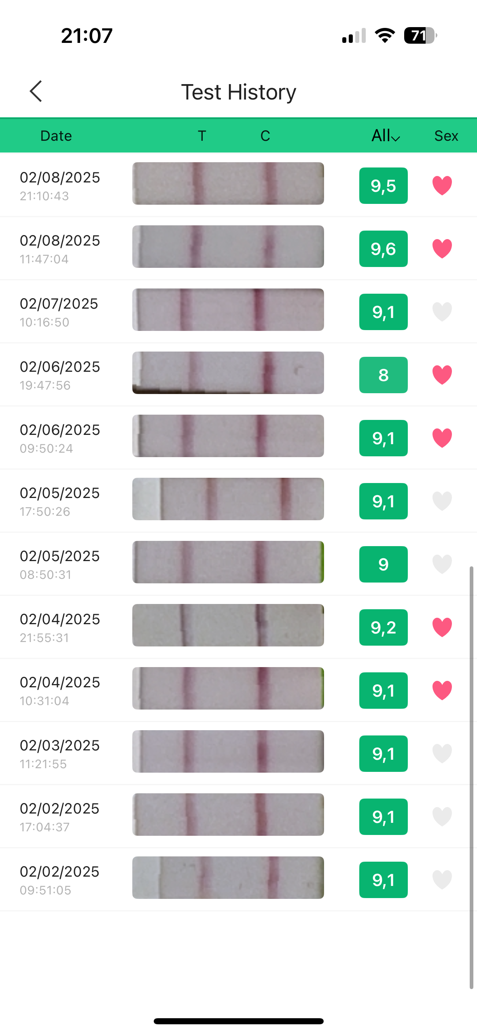This screenshot has width=477, height=1034.
Task: Mark heart on 02/03/2025 11:21:55 entry
Action: pyautogui.click(x=442, y=754)
